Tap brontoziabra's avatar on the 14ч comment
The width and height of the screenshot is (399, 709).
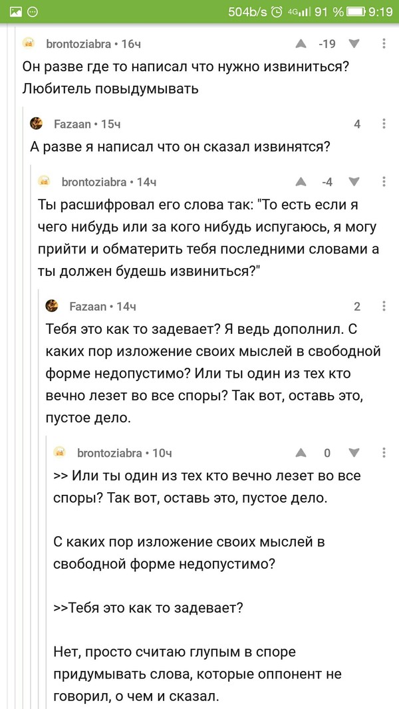pyautogui.click(x=44, y=182)
